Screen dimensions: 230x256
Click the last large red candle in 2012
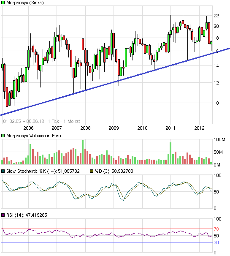tap(209, 33)
